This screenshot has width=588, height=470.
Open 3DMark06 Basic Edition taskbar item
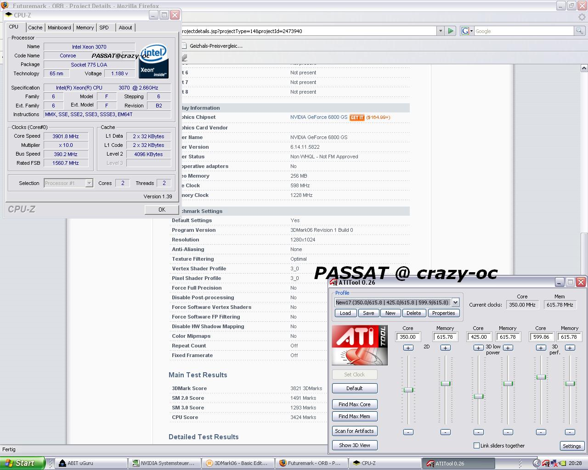pos(238,463)
